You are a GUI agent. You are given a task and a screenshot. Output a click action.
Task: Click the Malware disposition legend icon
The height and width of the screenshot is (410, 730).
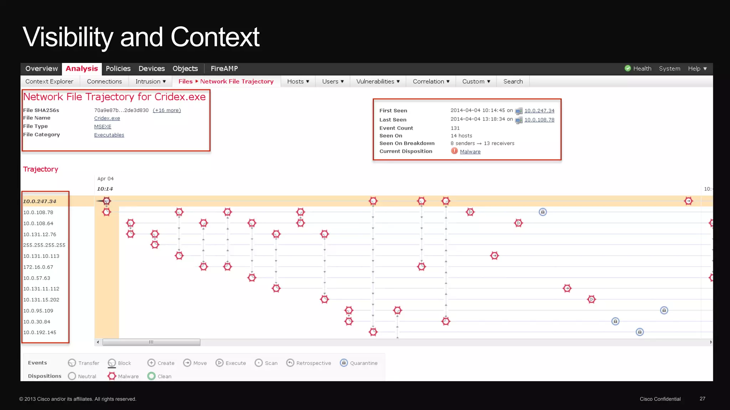click(112, 376)
